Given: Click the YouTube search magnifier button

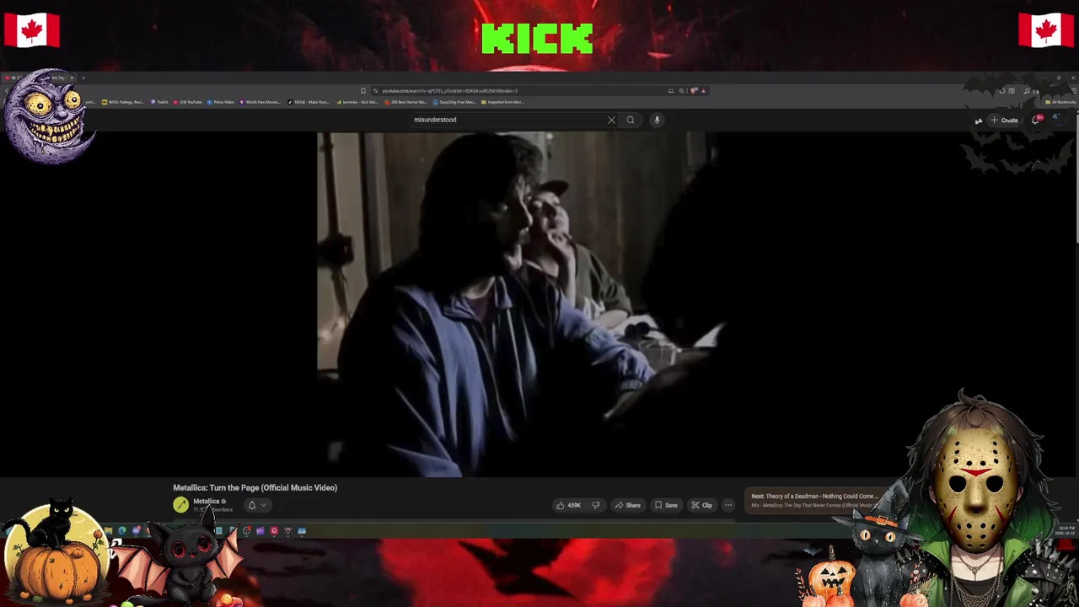Looking at the screenshot, I should 630,120.
